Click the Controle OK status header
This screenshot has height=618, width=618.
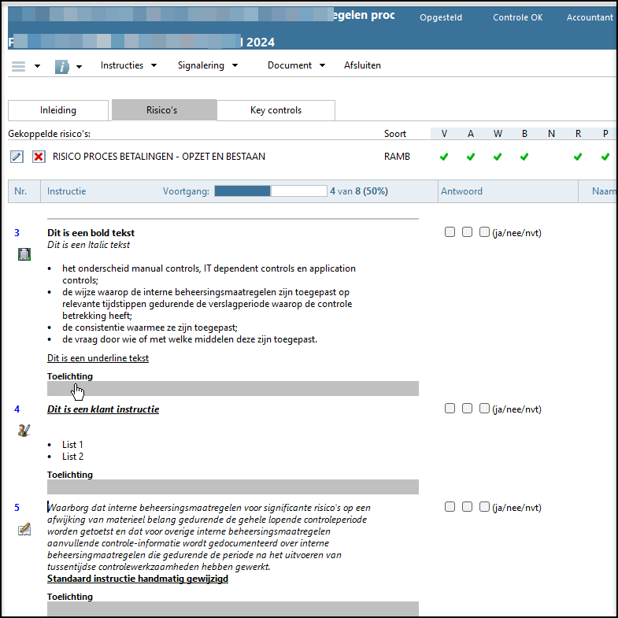(x=517, y=17)
